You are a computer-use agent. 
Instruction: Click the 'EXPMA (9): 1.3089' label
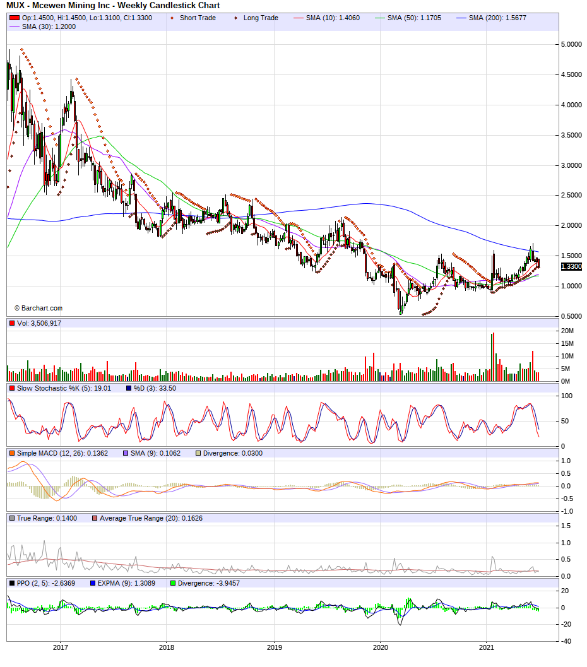(126, 583)
